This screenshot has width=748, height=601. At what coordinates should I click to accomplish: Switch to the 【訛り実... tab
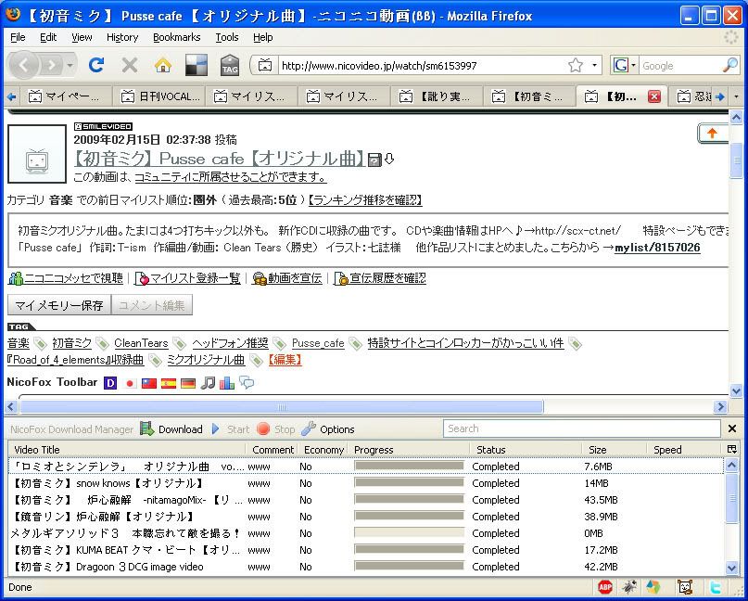tap(437, 96)
